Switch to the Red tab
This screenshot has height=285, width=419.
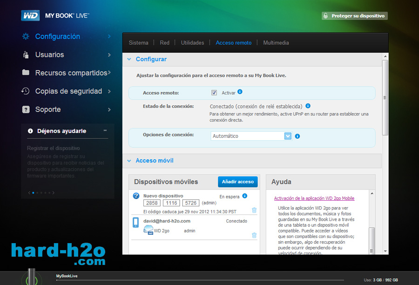point(165,43)
